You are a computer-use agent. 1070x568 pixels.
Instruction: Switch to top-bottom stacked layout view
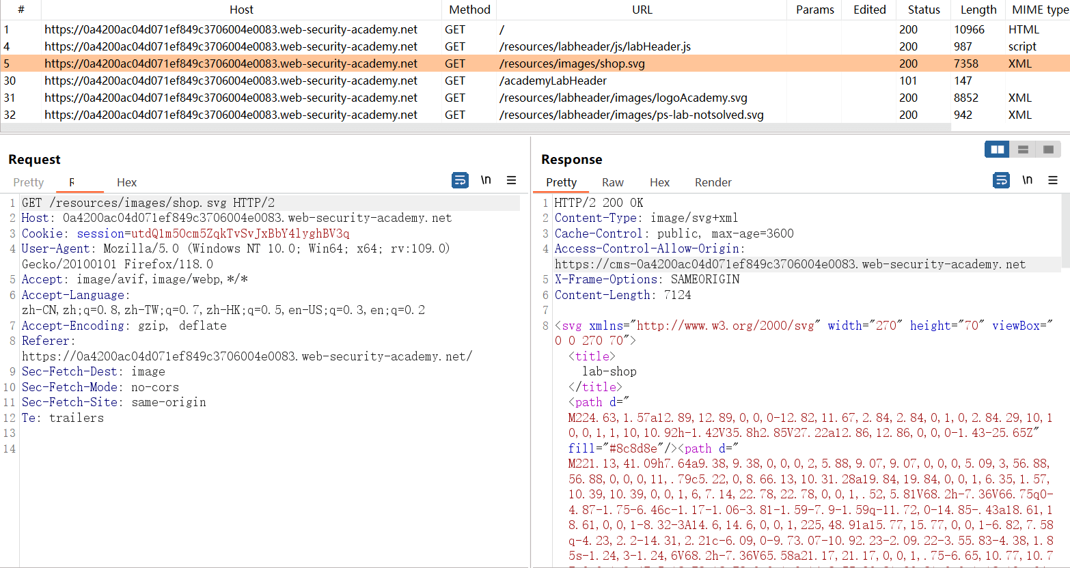pos(1023,150)
